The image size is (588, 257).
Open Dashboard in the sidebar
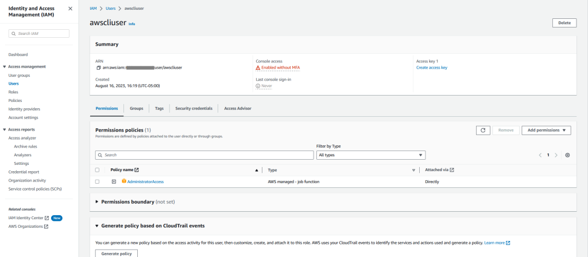(18, 54)
